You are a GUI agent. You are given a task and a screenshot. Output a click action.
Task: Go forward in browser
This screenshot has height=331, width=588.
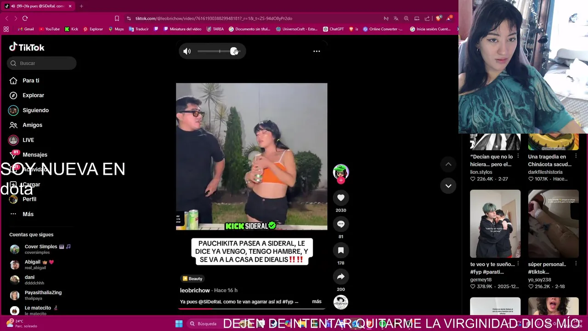point(16,18)
